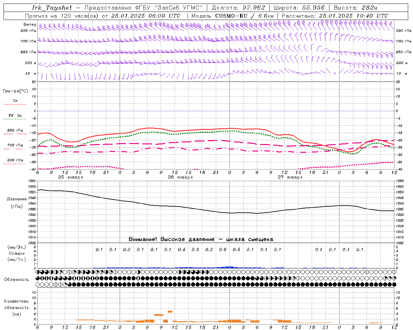Click the longitude value "Долгота: 97.962"
Screen dimensions: 413x330
click(x=238, y=8)
